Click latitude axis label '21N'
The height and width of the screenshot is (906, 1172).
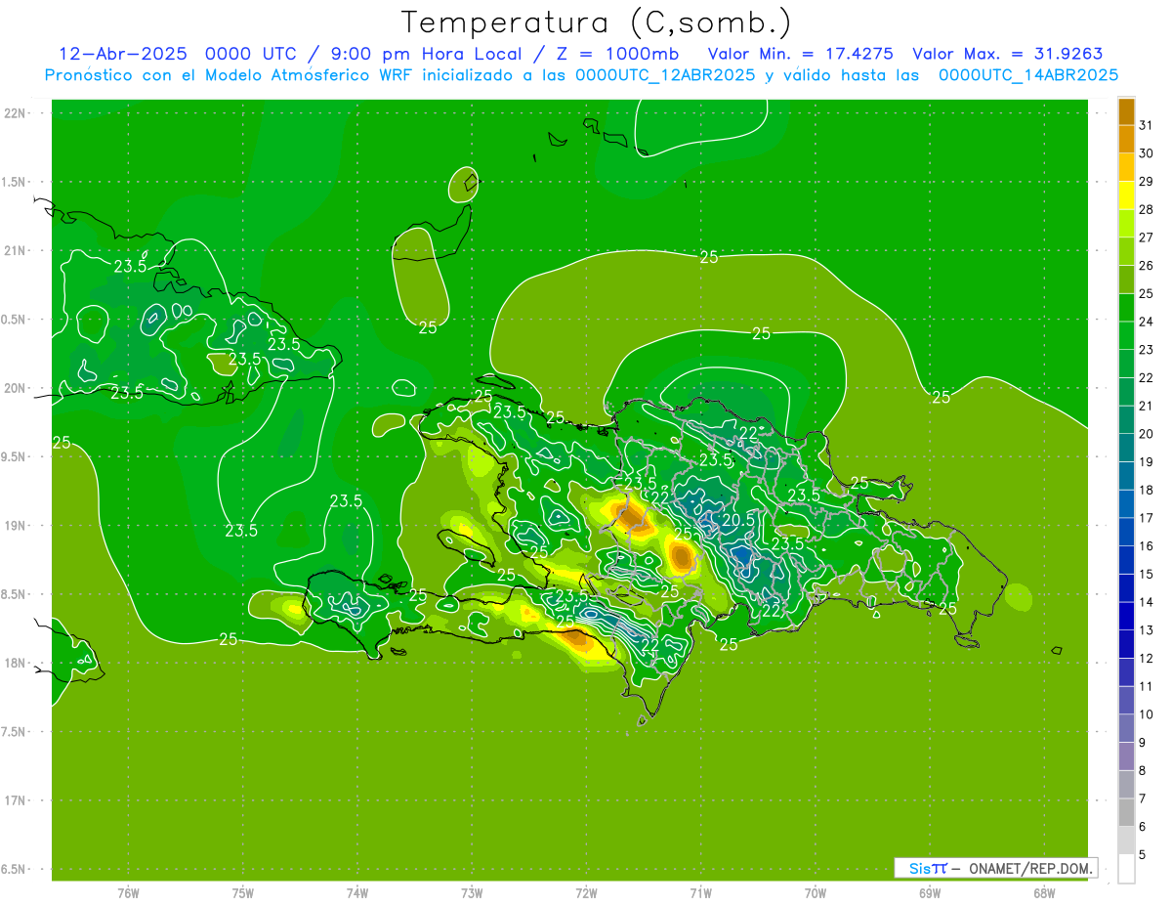point(16,251)
